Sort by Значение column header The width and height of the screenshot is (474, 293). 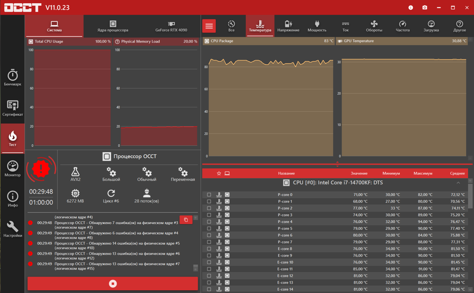[x=359, y=173]
